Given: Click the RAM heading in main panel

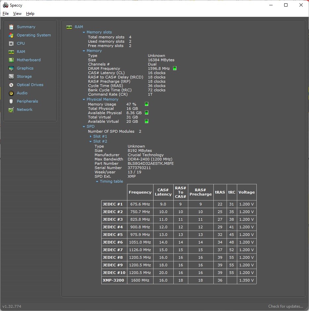Looking at the screenshot, I should click(79, 27).
